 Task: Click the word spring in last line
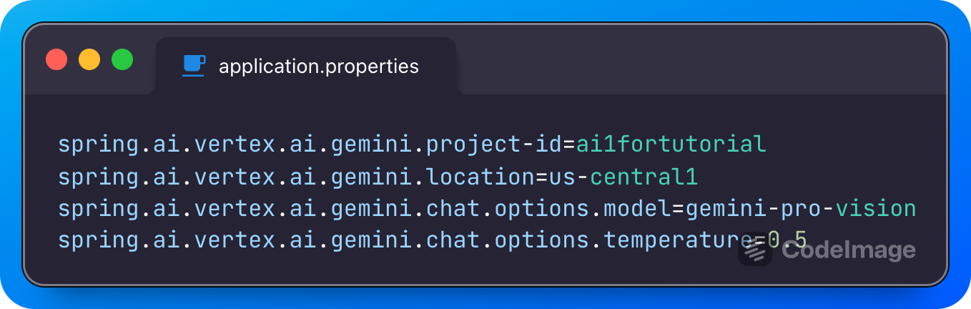coord(99,240)
